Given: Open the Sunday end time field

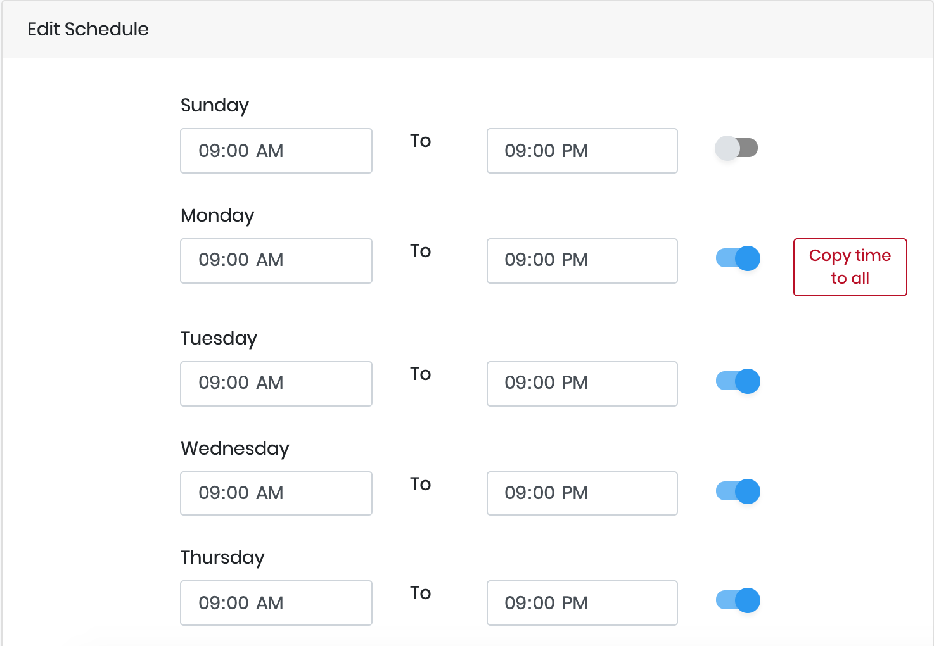Looking at the screenshot, I should tap(582, 151).
